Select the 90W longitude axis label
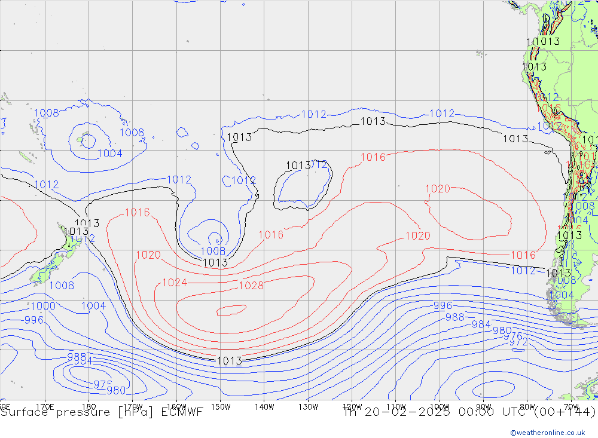 [484, 407]
